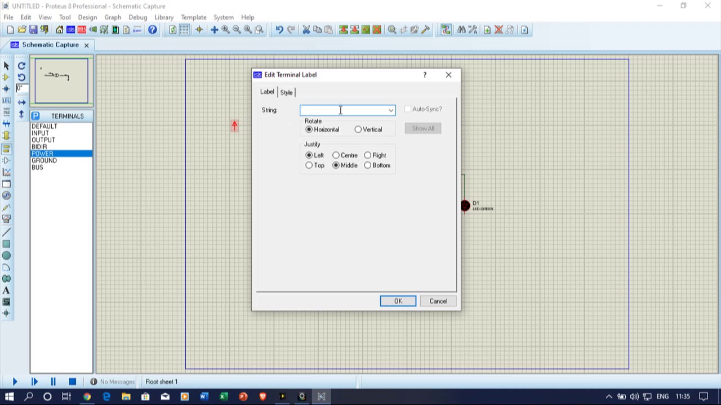The height and width of the screenshot is (405, 721).
Task: Click the horizontal mirror (X-flip) icon
Action: tap(21, 102)
